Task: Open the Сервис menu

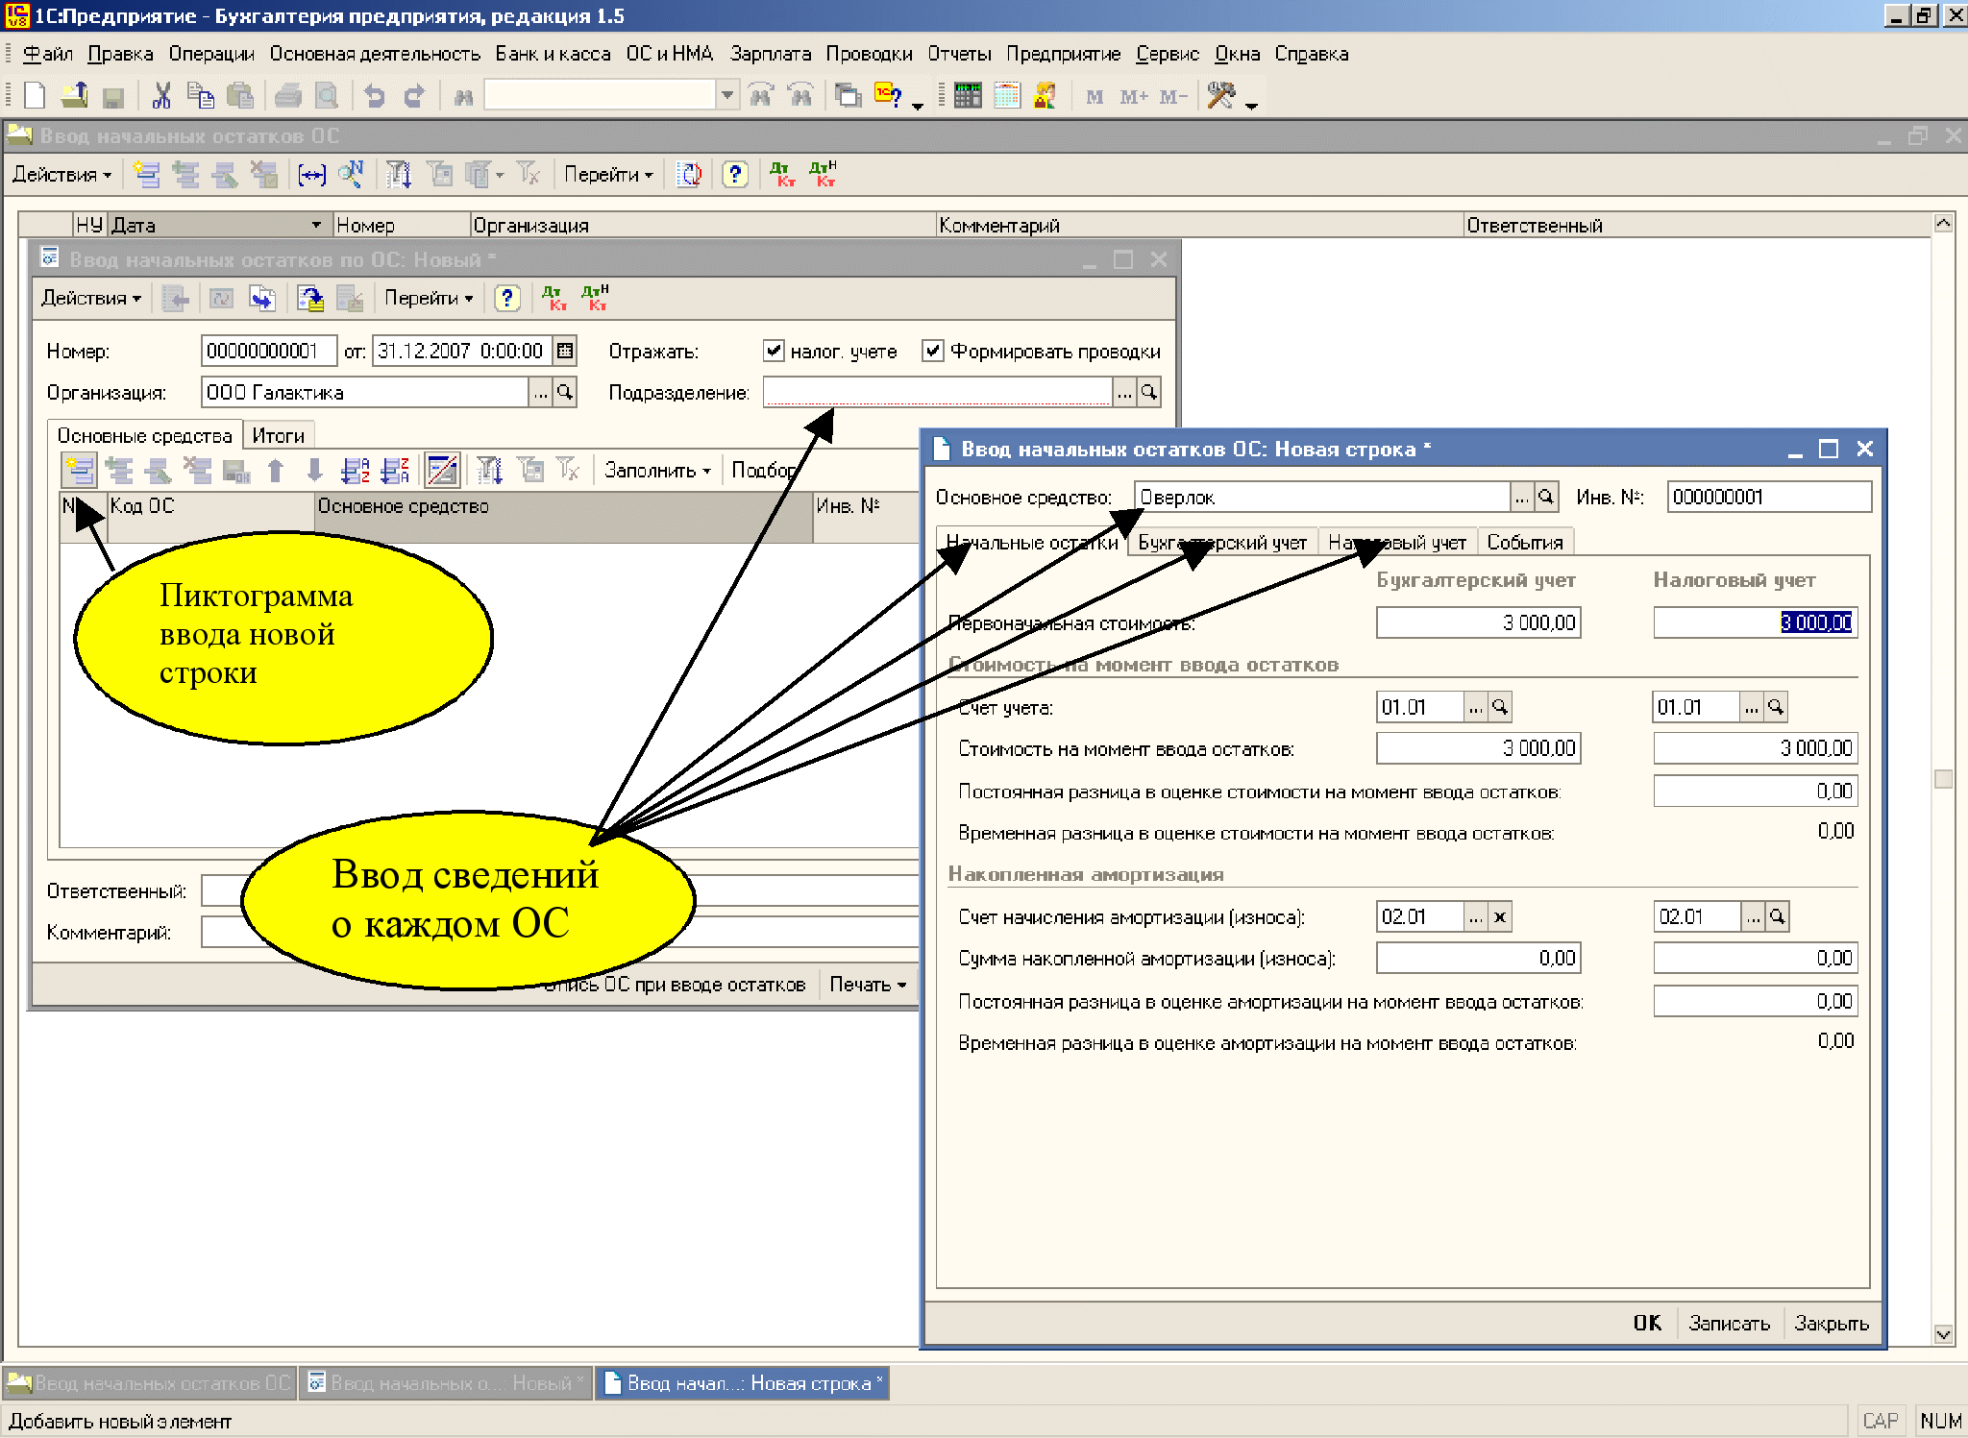Action: [1167, 54]
